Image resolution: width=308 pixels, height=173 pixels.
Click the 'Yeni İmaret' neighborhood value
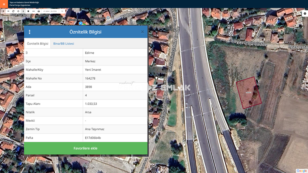coord(93,70)
